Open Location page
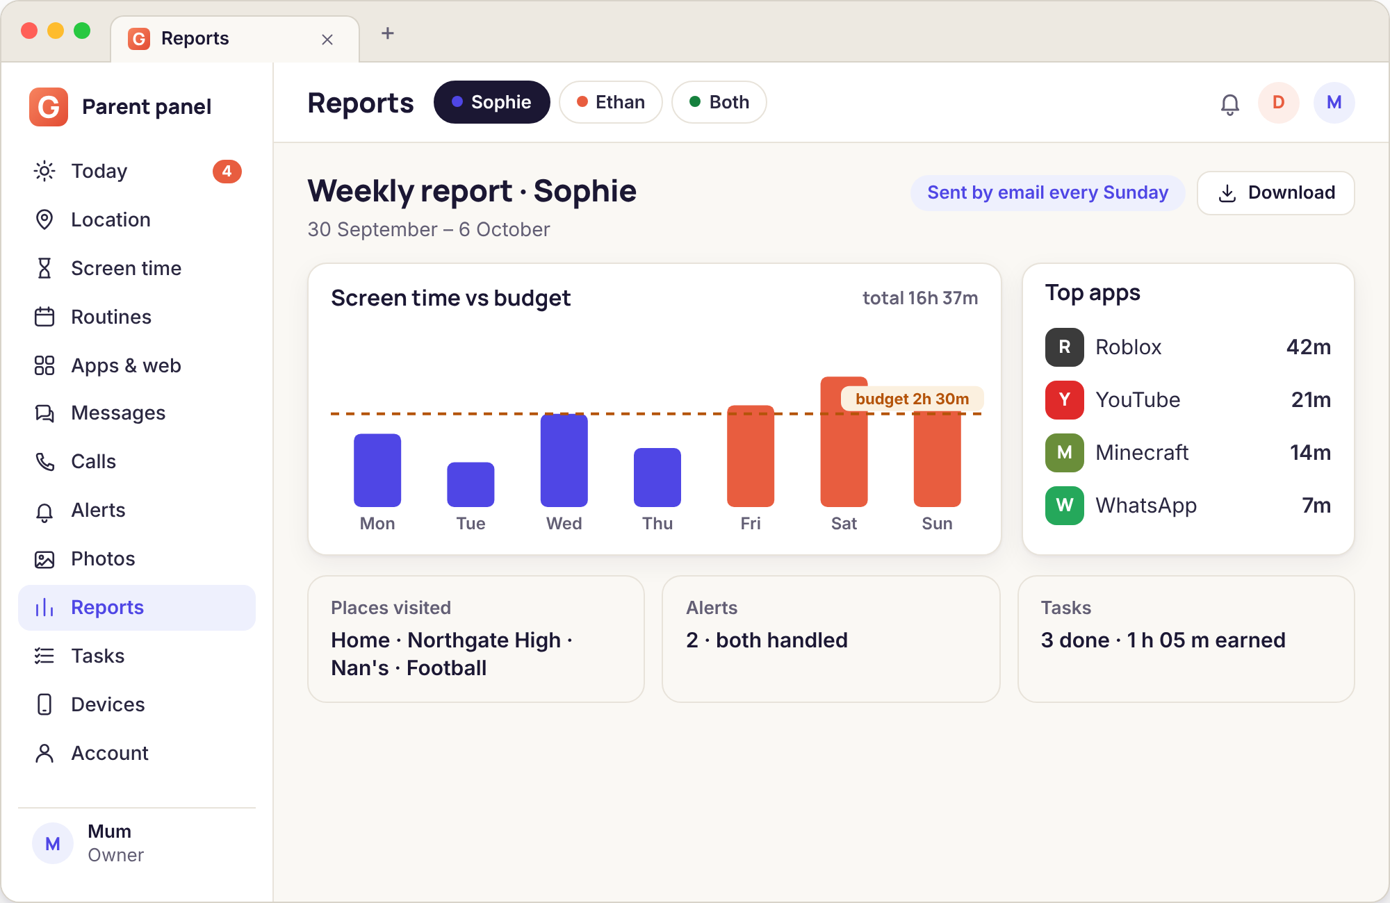The width and height of the screenshot is (1390, 903). [137, 219]
